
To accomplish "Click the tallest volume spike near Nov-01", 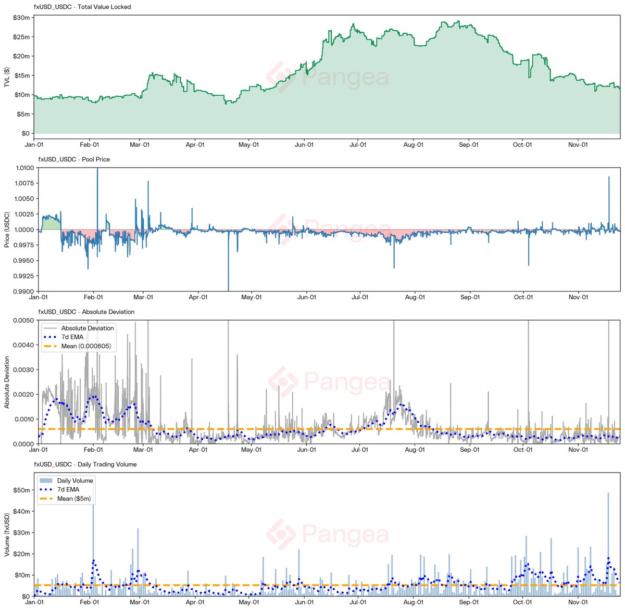I will (x=608, y=520).
